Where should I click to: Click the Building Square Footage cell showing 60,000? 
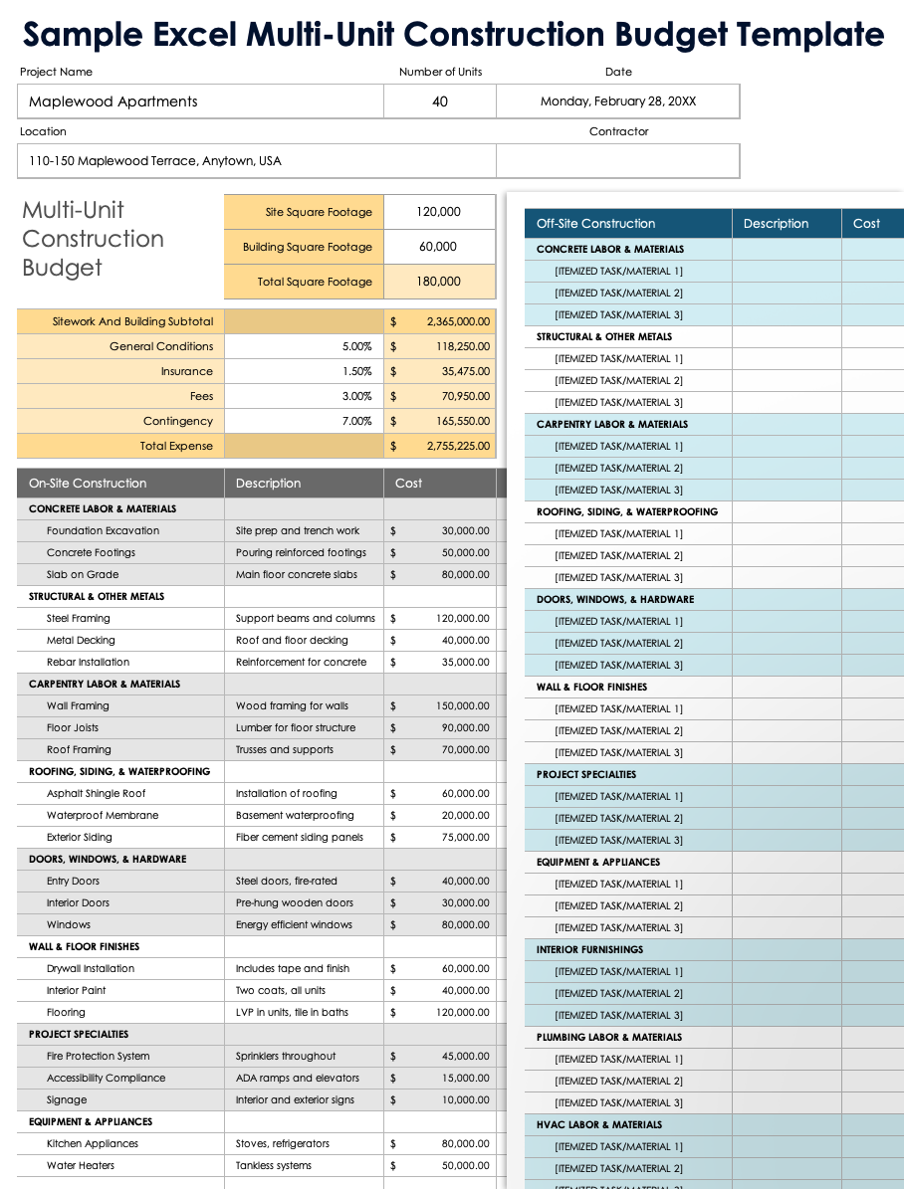click(x=439, y=247)
